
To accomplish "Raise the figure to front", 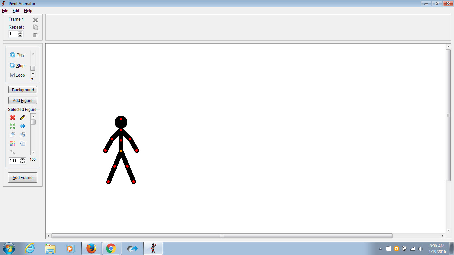I will 12,134.
